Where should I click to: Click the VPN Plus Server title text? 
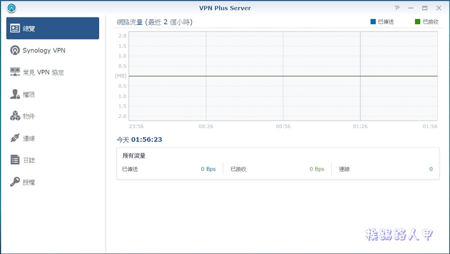point(225,8)
